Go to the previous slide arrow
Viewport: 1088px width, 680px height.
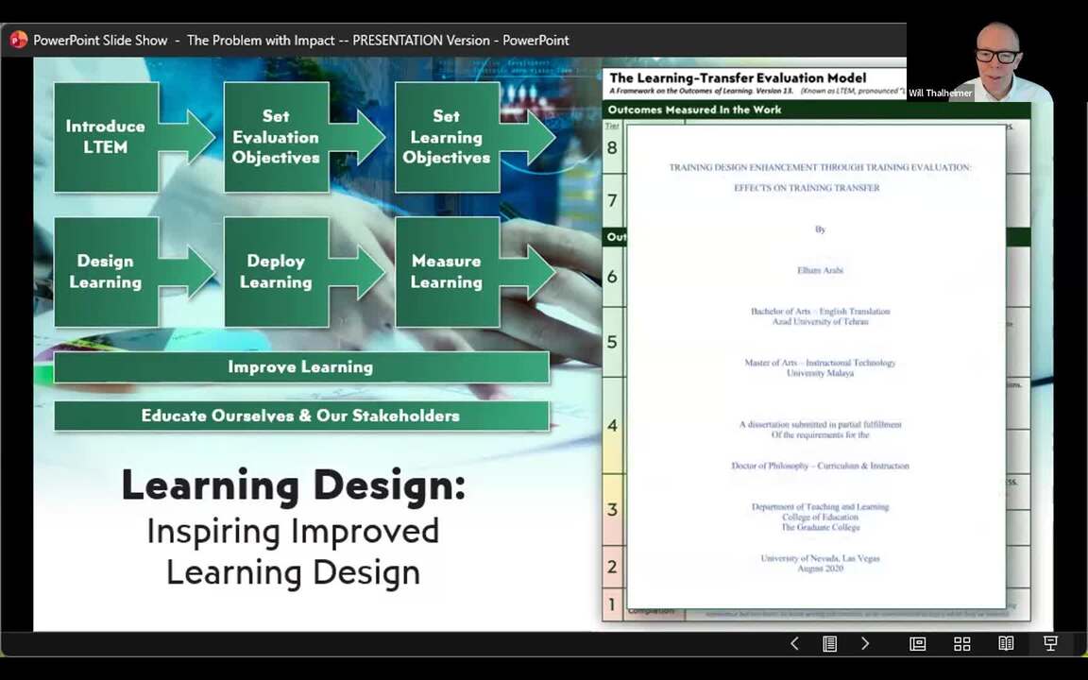pos(794,643)
